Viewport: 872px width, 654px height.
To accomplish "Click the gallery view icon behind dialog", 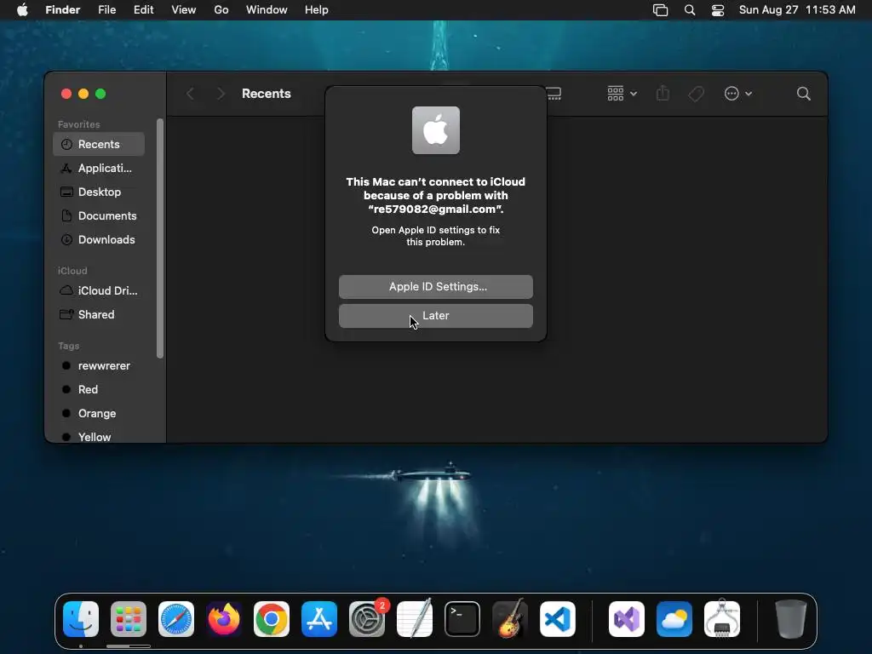I will tap(554, 94).
